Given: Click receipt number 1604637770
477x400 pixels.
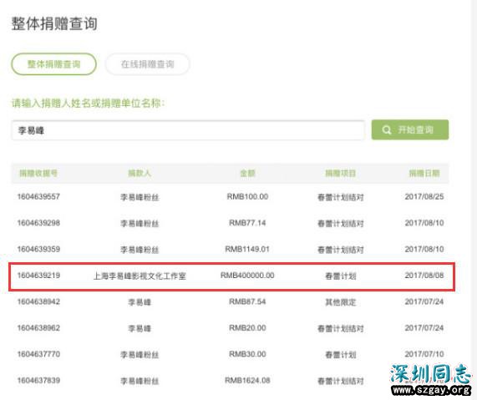Looking at the screenshot, I should click(x=38, y=354).
